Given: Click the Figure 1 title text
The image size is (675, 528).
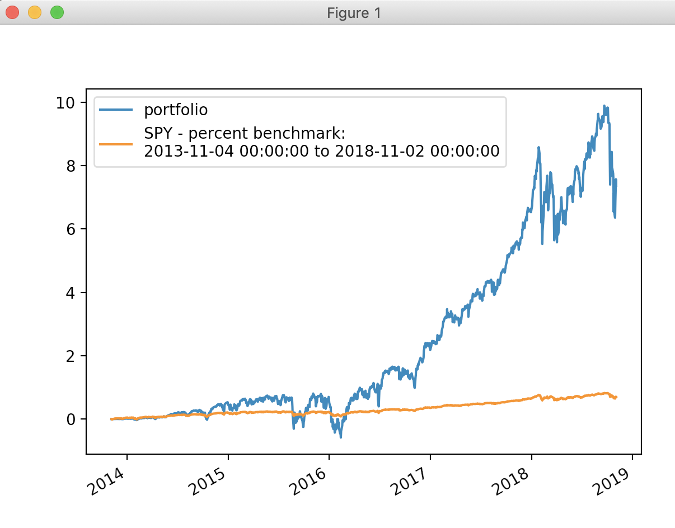Looking at the screenshot, I should pyautogui.click(x=354, y=13).
